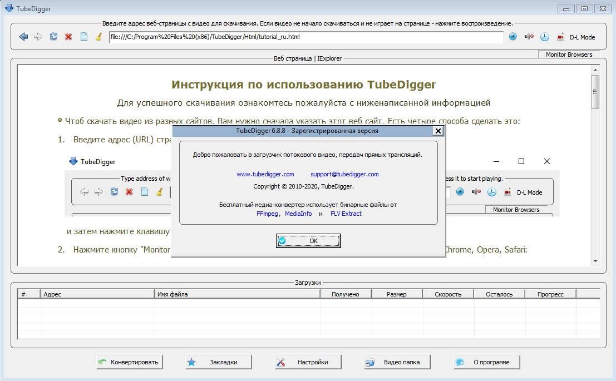Click the back arrow in the tutorial screenshot
Image resolution: width=616 pixels, height=381 pixels.
[x=84, y=192]
